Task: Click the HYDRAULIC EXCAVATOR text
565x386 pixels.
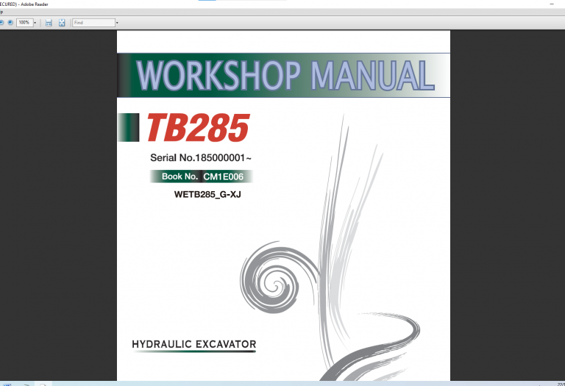Action: tap(194, 344)
